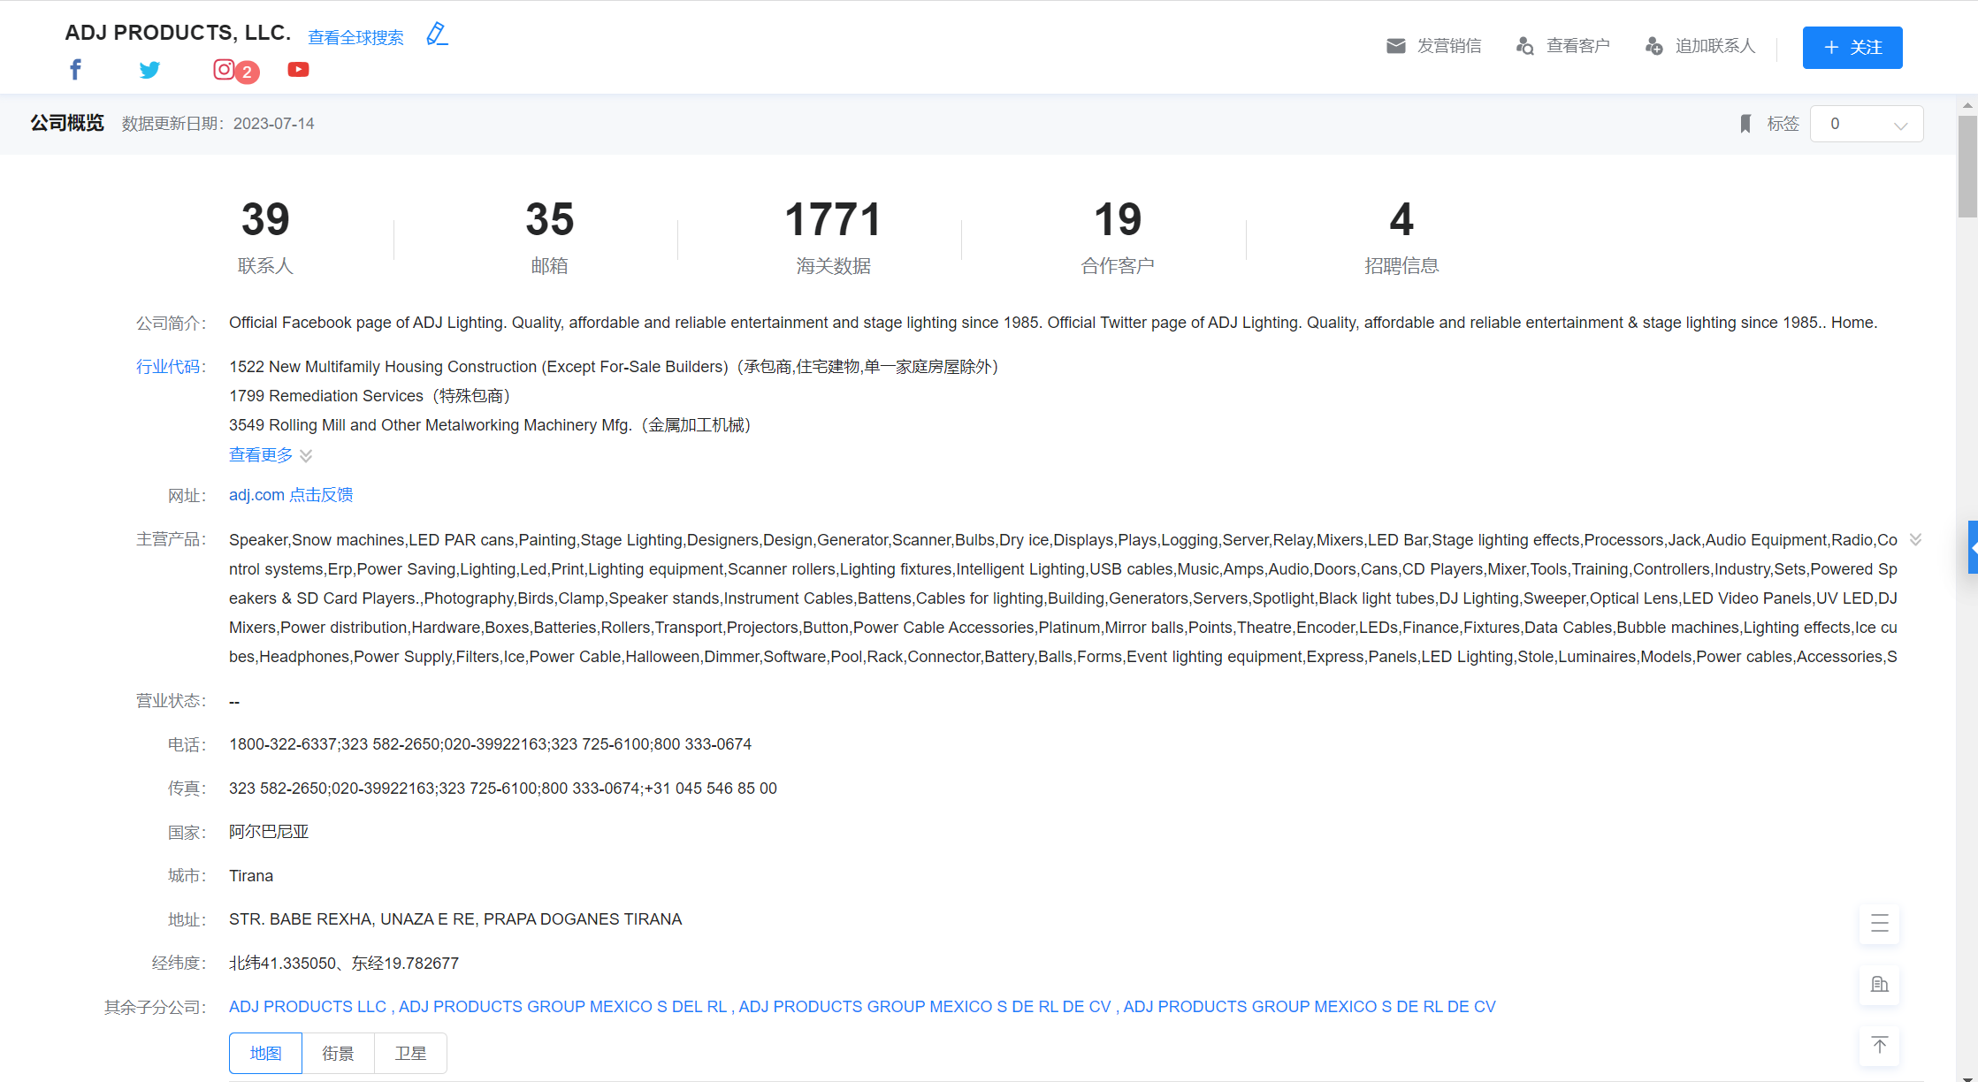Viewport: 1978px width, 1082px height.
Task: Switch to the 卫星 satellite tab
Action: click(410, 1054)
